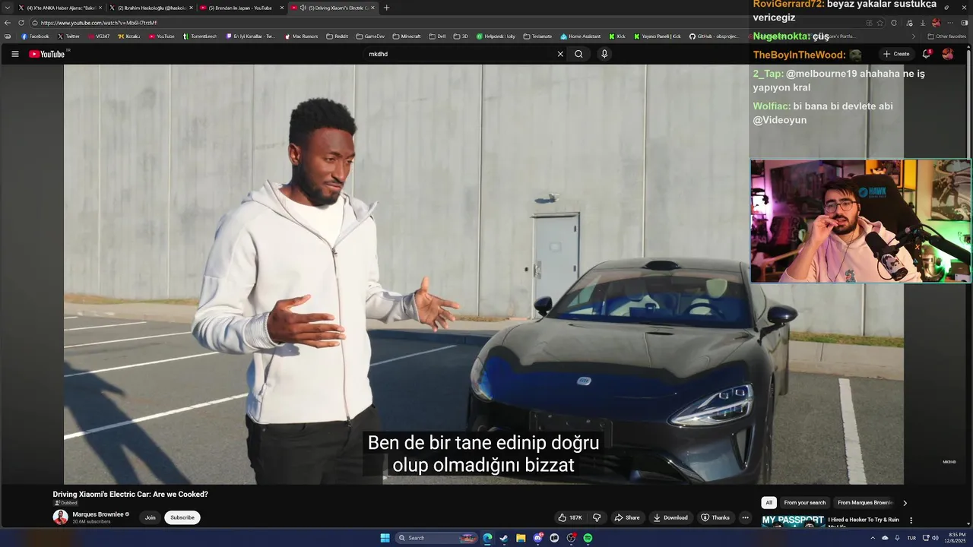
Task: Open volume control in system tray
Action: pyautogui.click(x=935, y=538)
